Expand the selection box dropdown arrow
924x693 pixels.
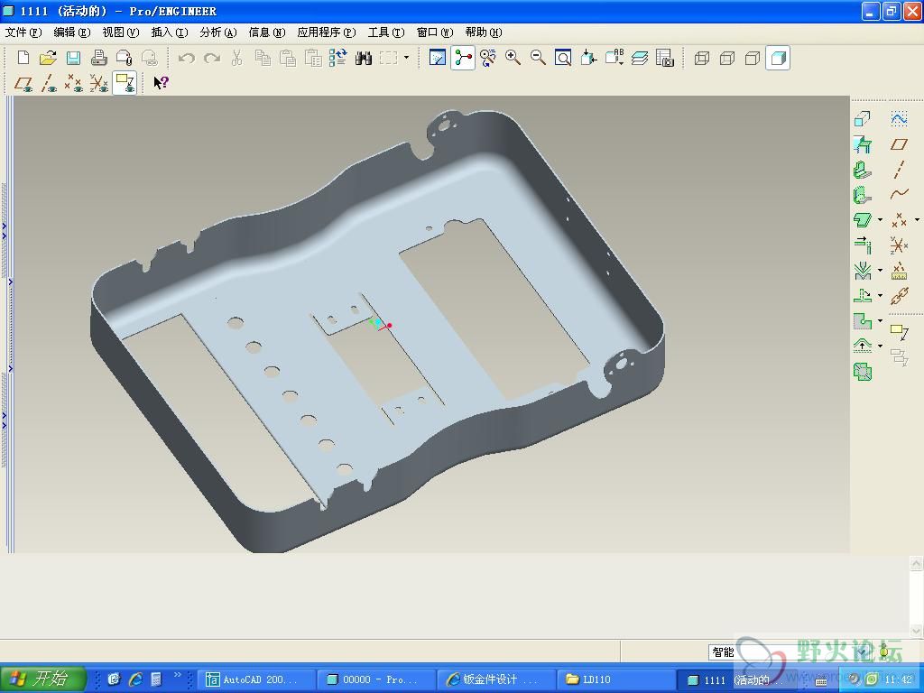pos(407,58)
